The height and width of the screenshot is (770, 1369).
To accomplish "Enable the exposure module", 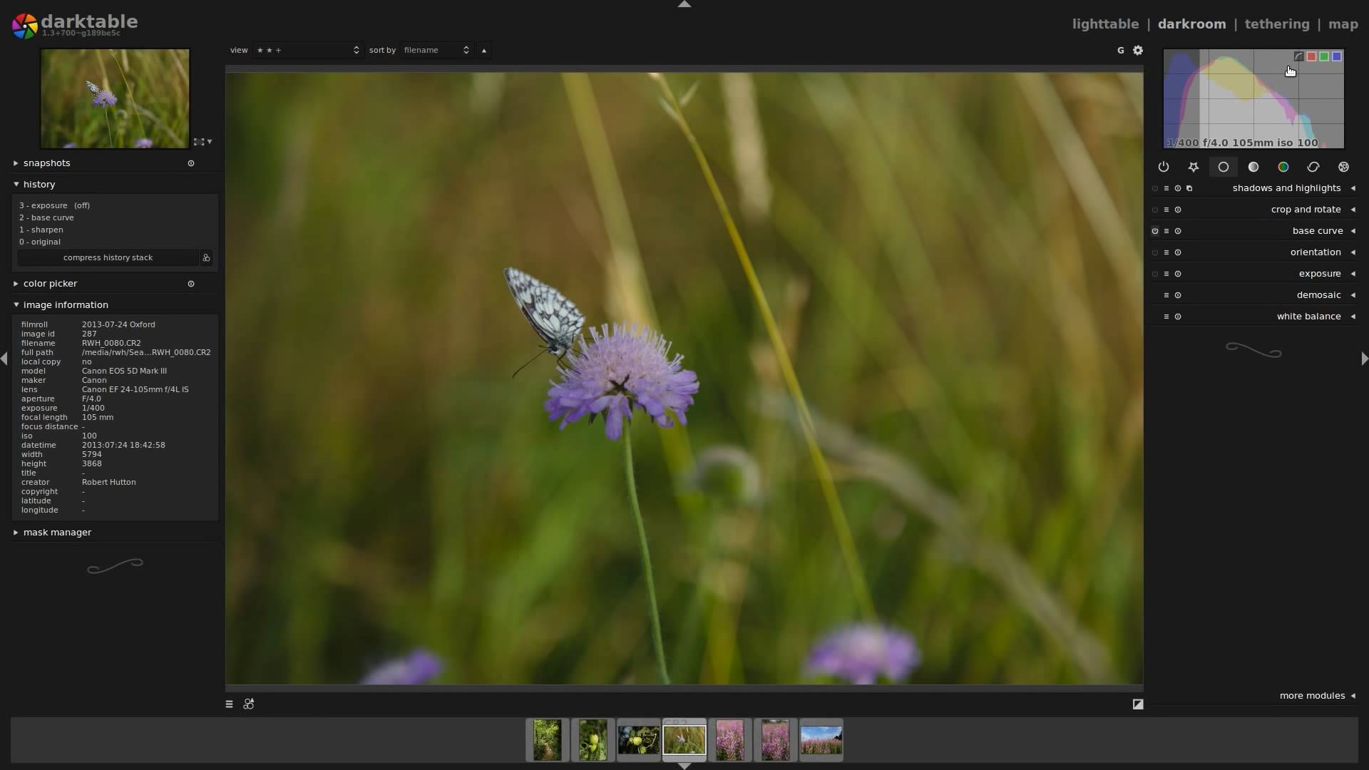I will pyautogui.click(x=1154, y=274).
